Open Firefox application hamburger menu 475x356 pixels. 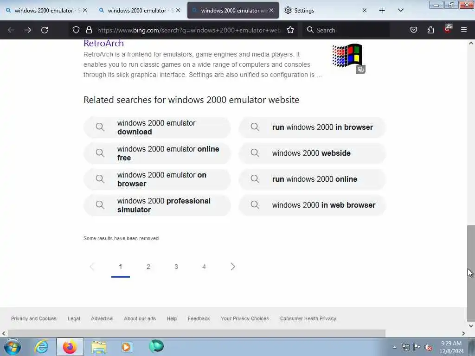coord(463,30)
